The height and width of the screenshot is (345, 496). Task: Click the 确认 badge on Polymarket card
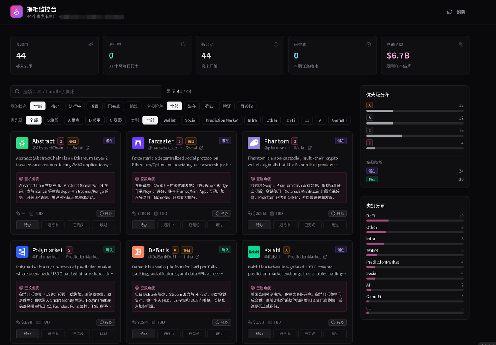pos(109,249)
